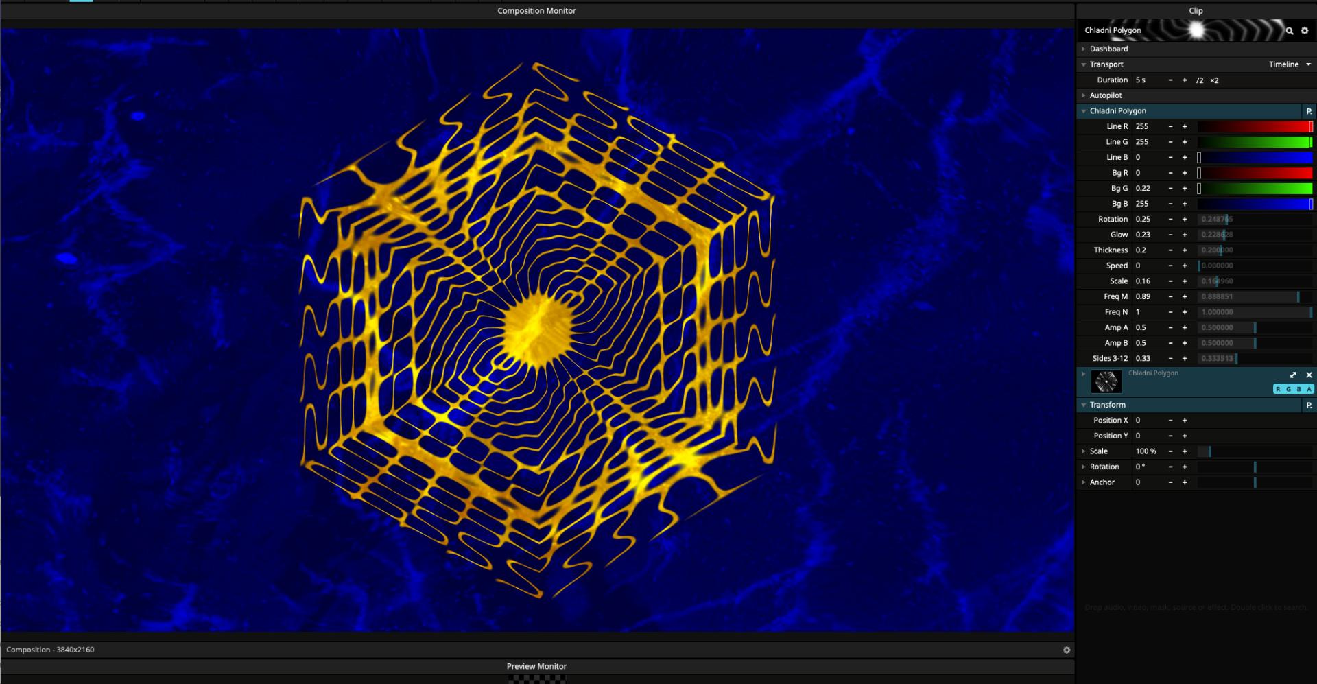The image size is (1317, 684).
Task: Click the expand arrows on Chladni Polygon source
Action: tap(1293, 375)
